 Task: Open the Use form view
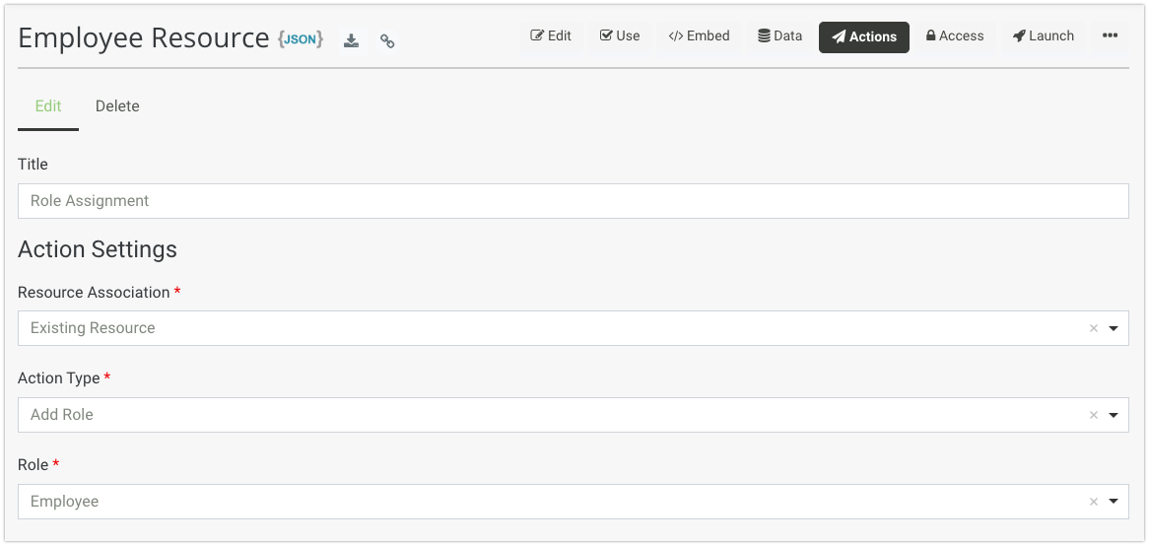[x=620, y=36]
